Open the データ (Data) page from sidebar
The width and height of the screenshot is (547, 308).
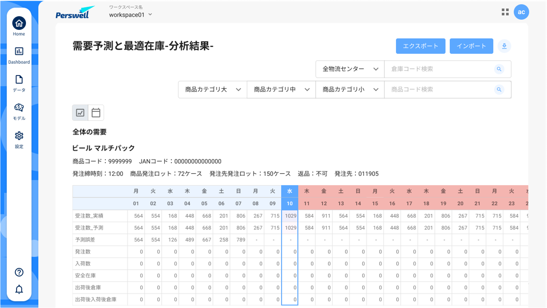click(19, 82)
